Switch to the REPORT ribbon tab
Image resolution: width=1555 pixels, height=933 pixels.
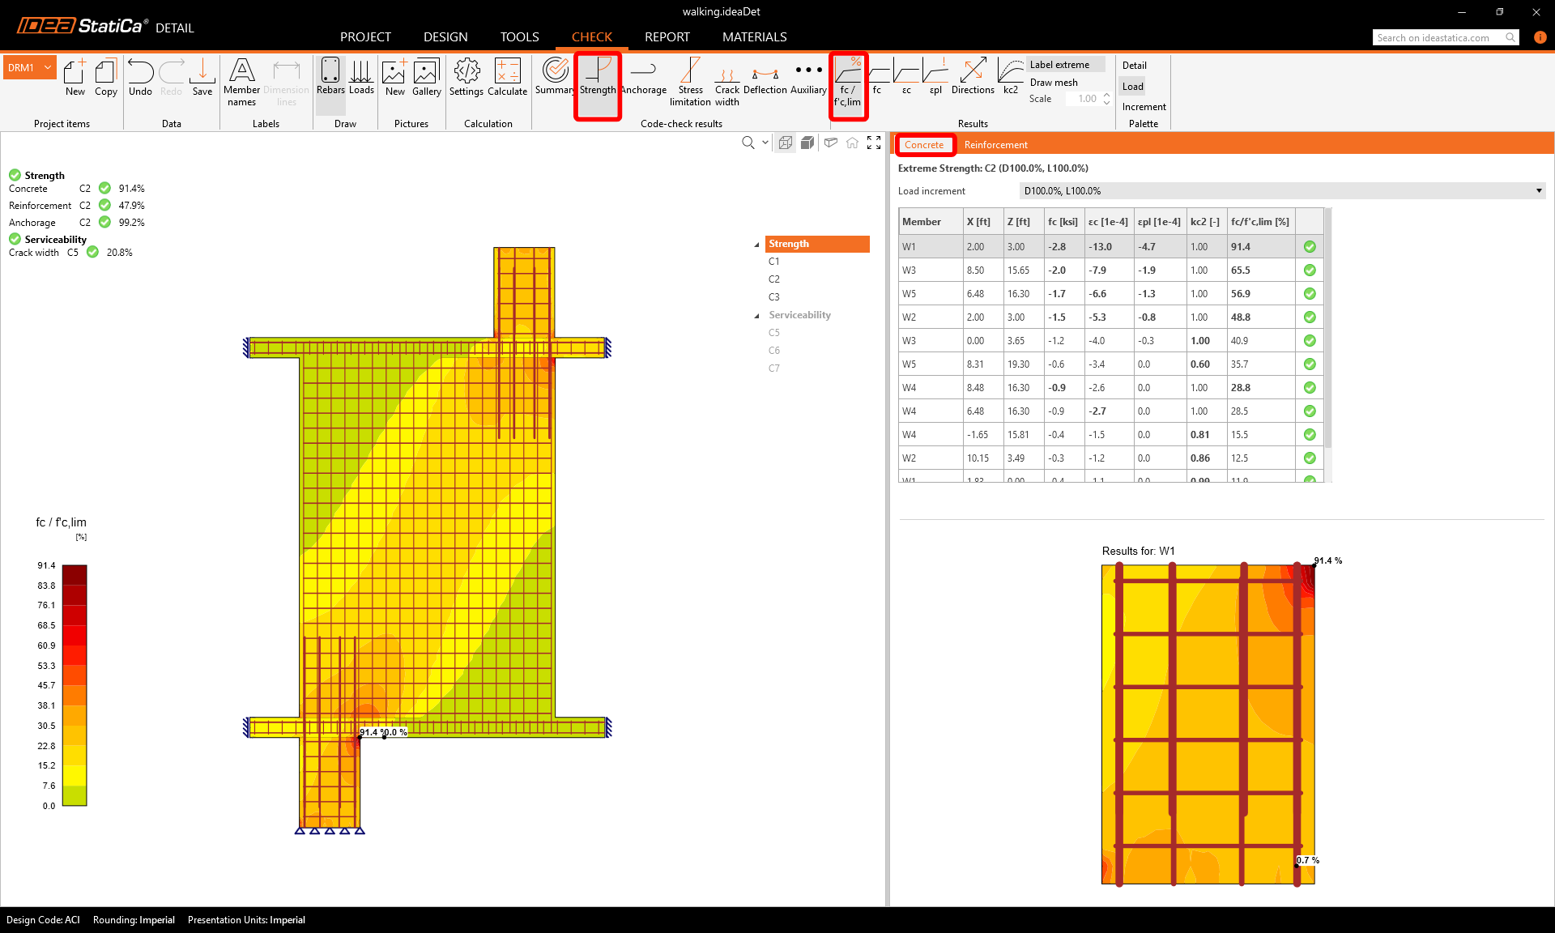(x=667, y=37)
